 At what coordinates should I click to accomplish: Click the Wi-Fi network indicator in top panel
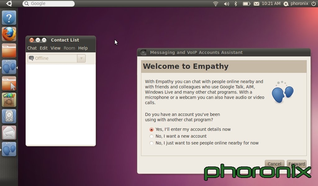[216, 4]
